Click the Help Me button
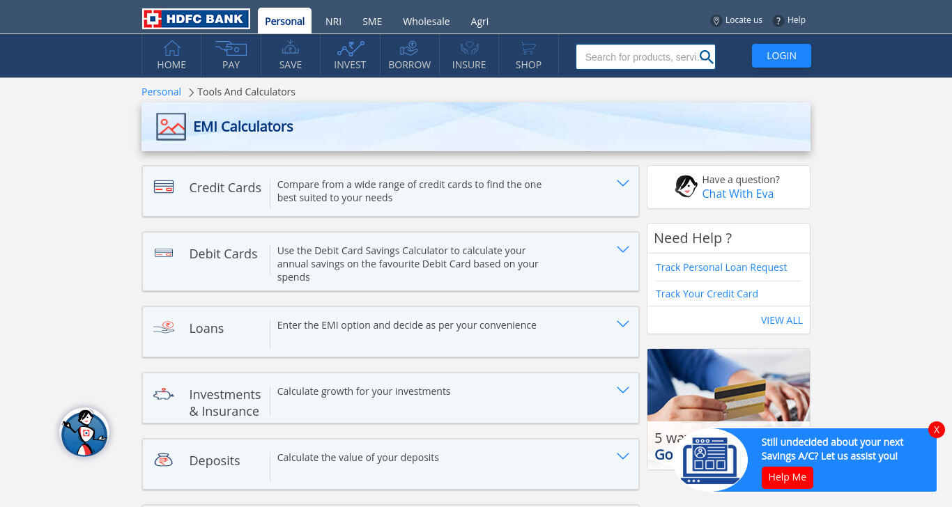The image size is (952, 507). point(788,477)
